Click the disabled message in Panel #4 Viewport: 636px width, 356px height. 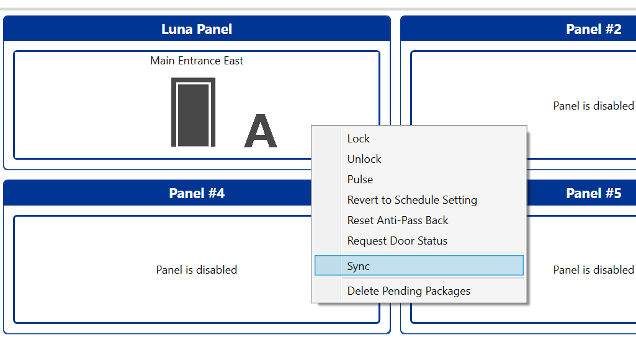coord(197,270)
